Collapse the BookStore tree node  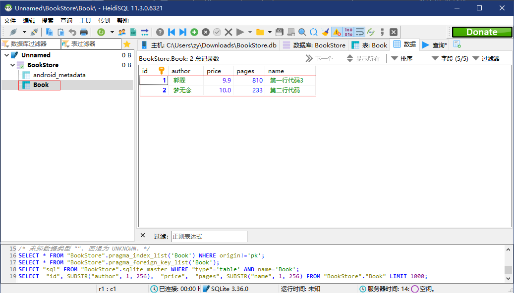pos(13,65)
